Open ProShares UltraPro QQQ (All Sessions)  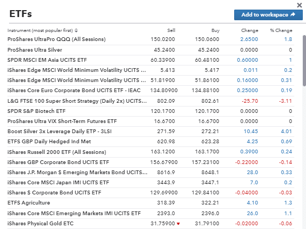[56, 39]
